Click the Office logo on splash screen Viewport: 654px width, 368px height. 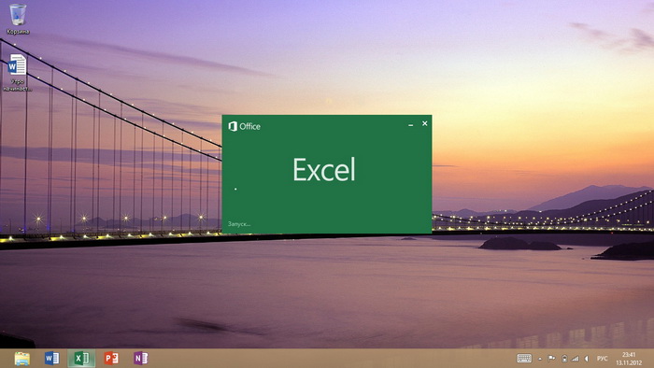[x=245, y=126]
